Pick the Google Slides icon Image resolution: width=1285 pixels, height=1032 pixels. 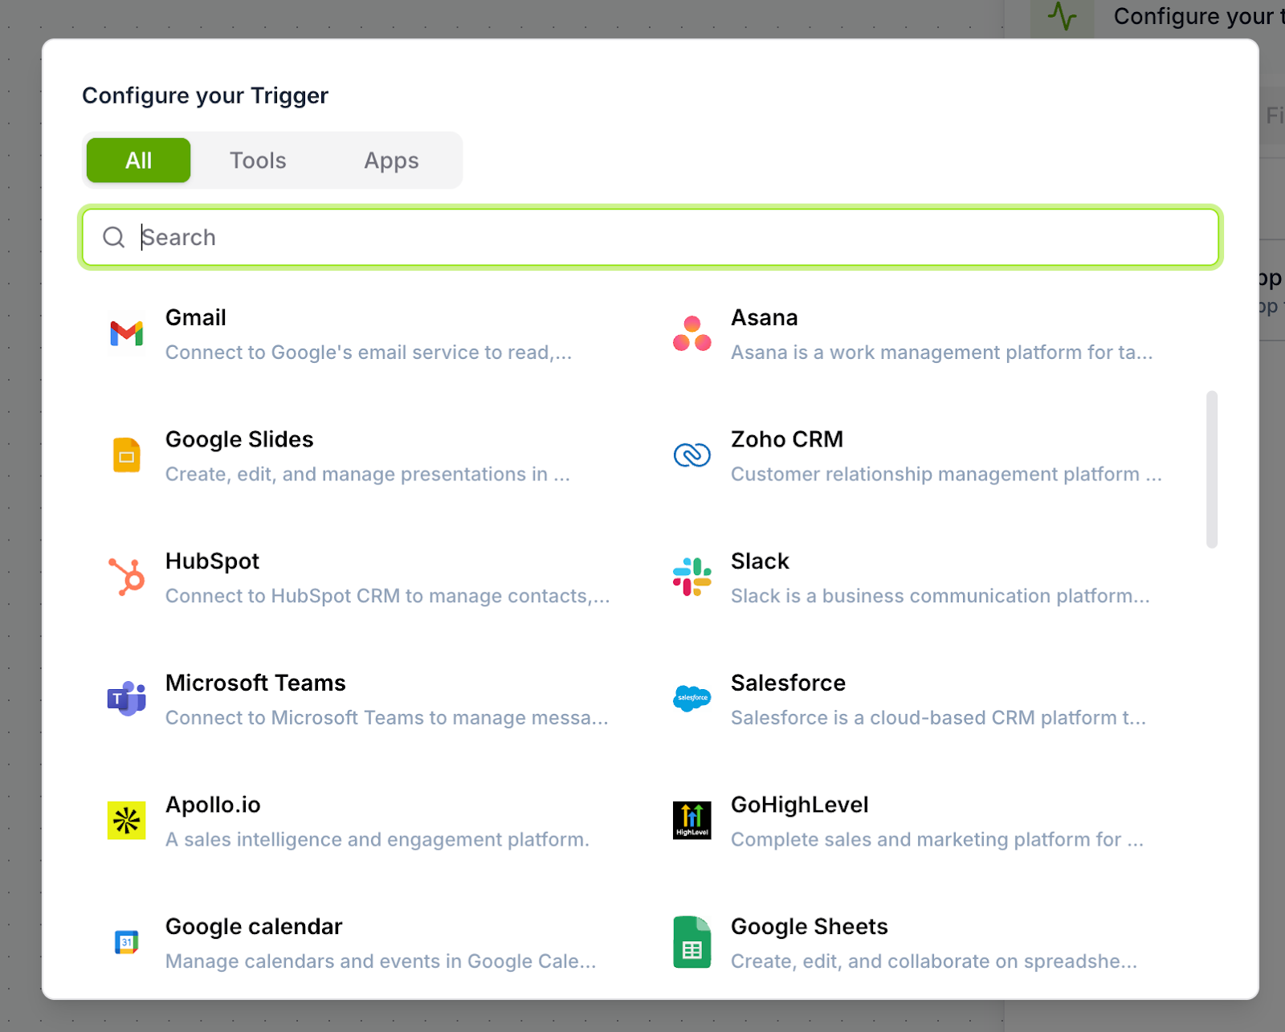[x=127, y=455]
